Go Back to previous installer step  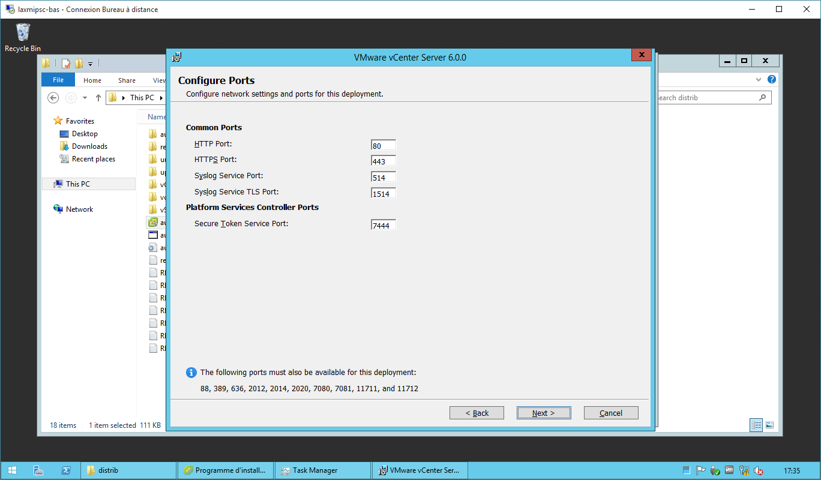477,413
